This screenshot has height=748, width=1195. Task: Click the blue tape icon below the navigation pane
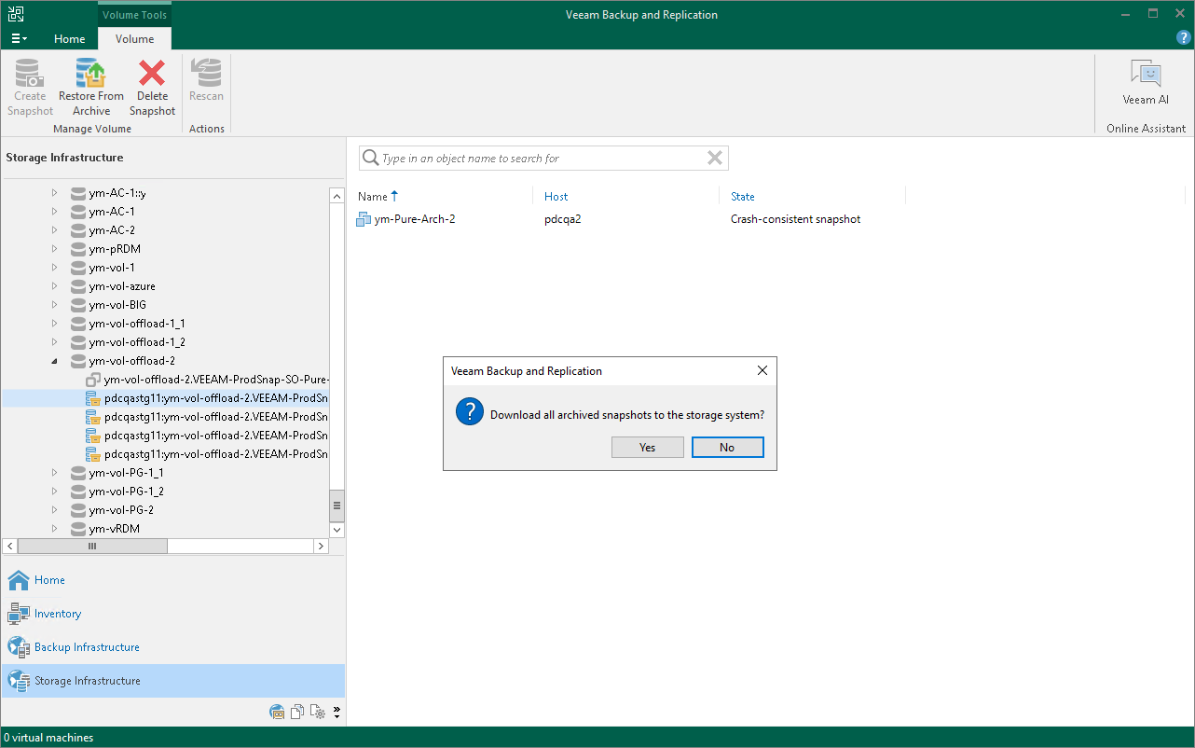(x=277, y=712)
